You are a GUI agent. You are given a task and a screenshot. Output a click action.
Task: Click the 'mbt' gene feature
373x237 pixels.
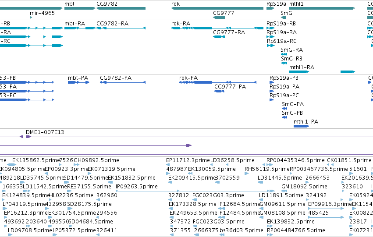pos(80,8)
